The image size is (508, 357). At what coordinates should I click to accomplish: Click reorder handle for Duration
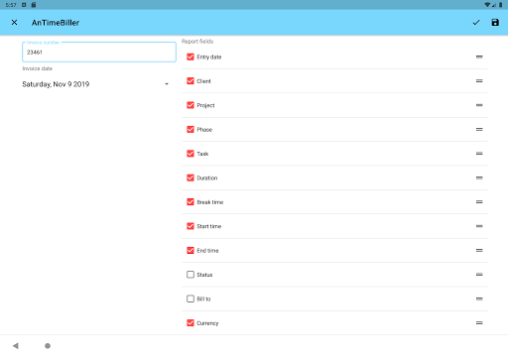(479, 178)
